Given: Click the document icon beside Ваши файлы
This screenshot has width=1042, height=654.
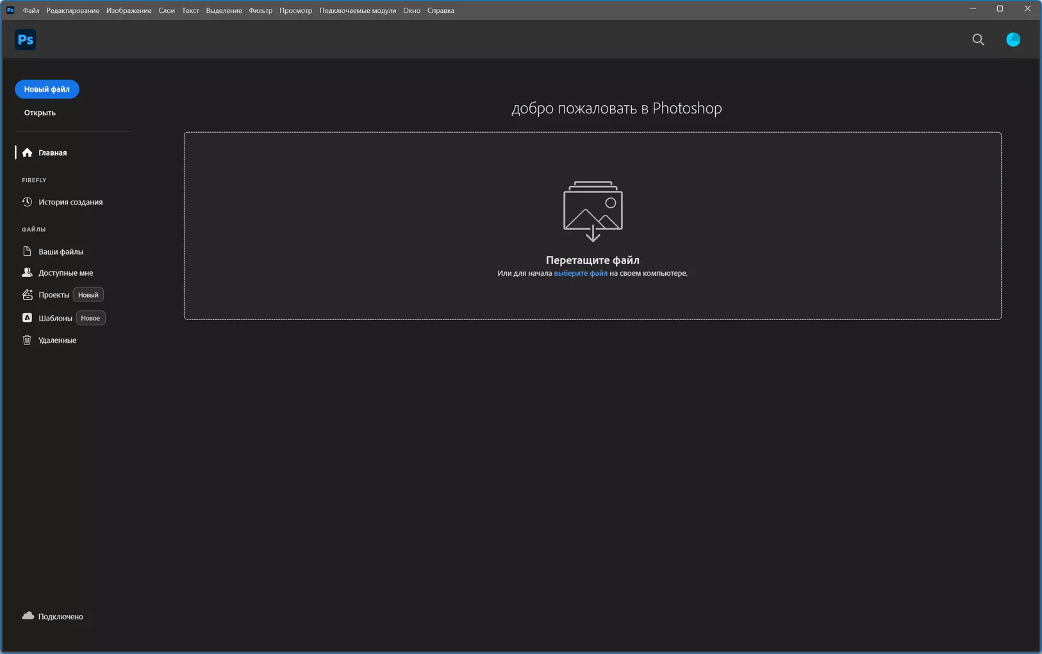Looking at the screenshot, I should 27,251.
